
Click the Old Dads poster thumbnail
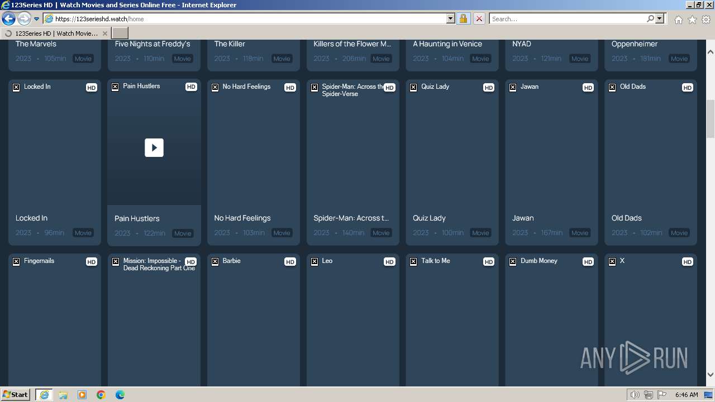click(x=651, y=142)
